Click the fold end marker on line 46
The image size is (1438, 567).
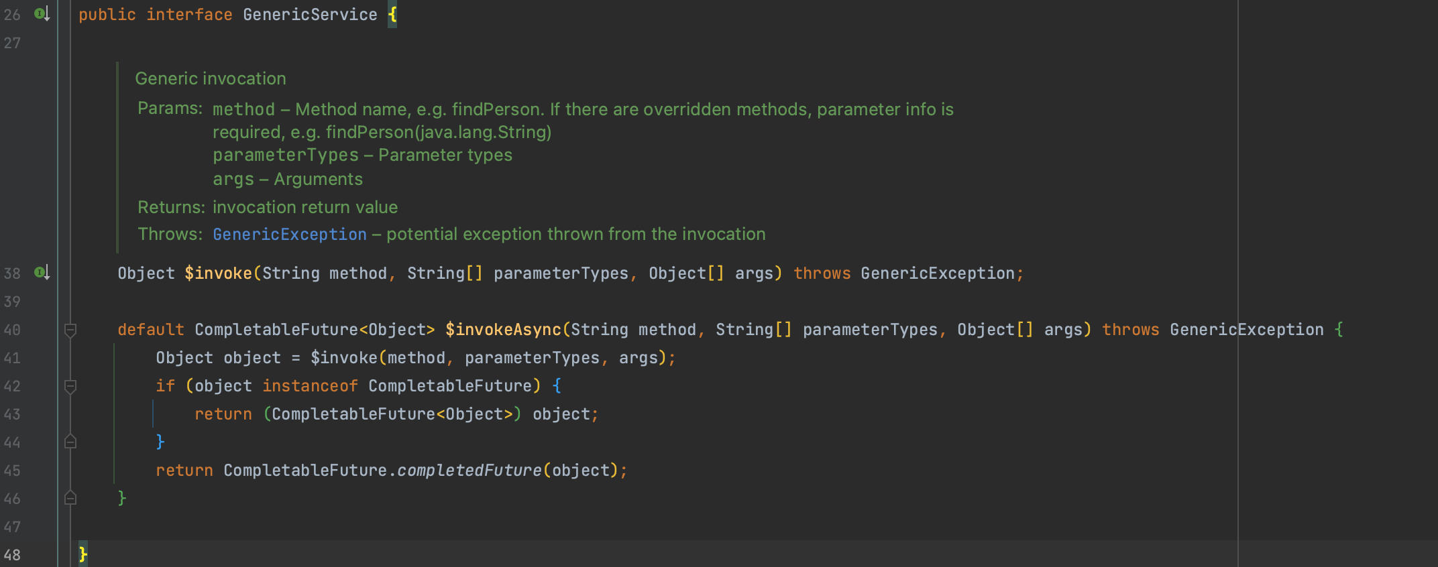click(70, 498)
